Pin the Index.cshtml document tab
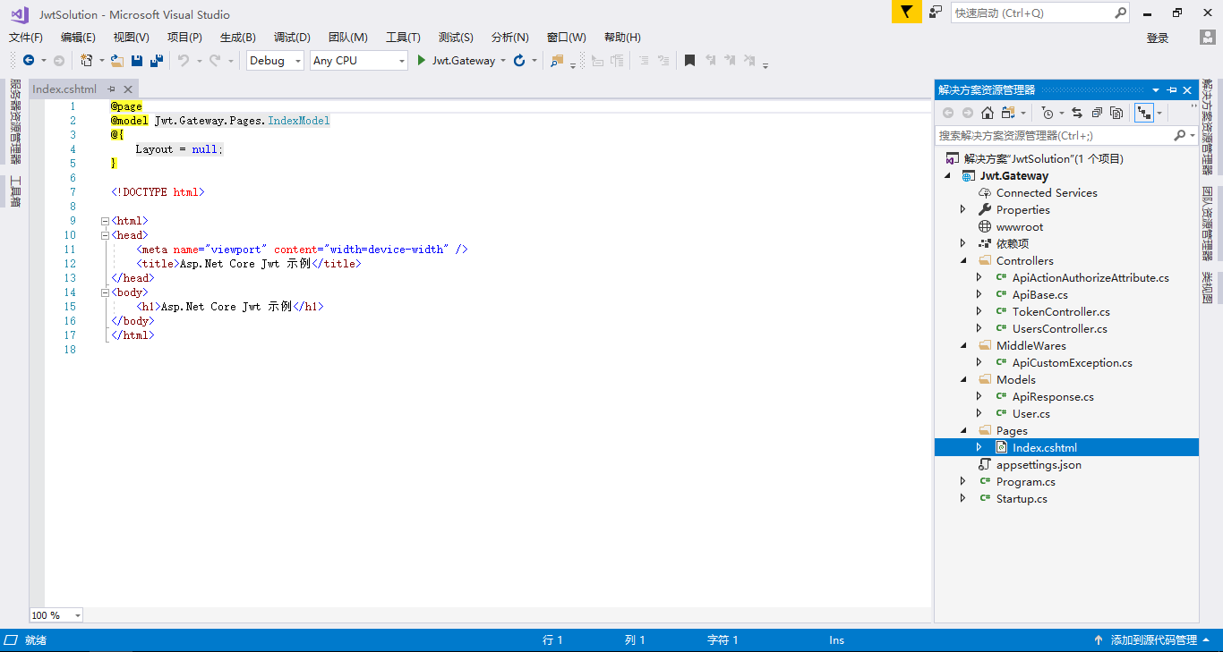1223x652 pixels. 113,89
